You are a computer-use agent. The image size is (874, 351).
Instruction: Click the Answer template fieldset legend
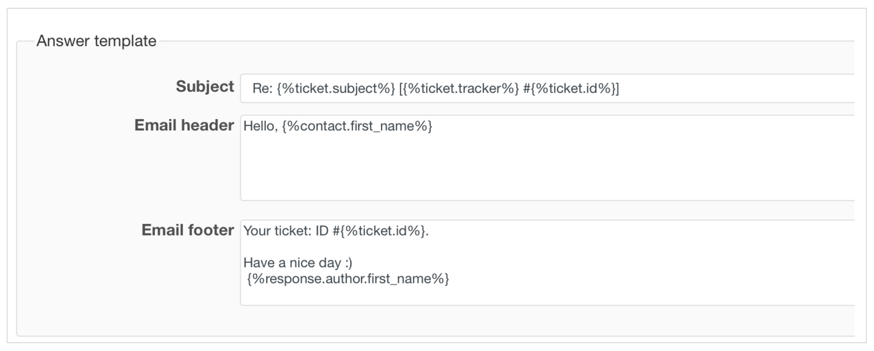click(x=96, y=42)
